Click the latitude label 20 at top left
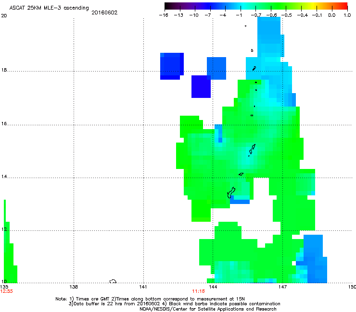Screen dimensions: 356x312 [4, 16]
